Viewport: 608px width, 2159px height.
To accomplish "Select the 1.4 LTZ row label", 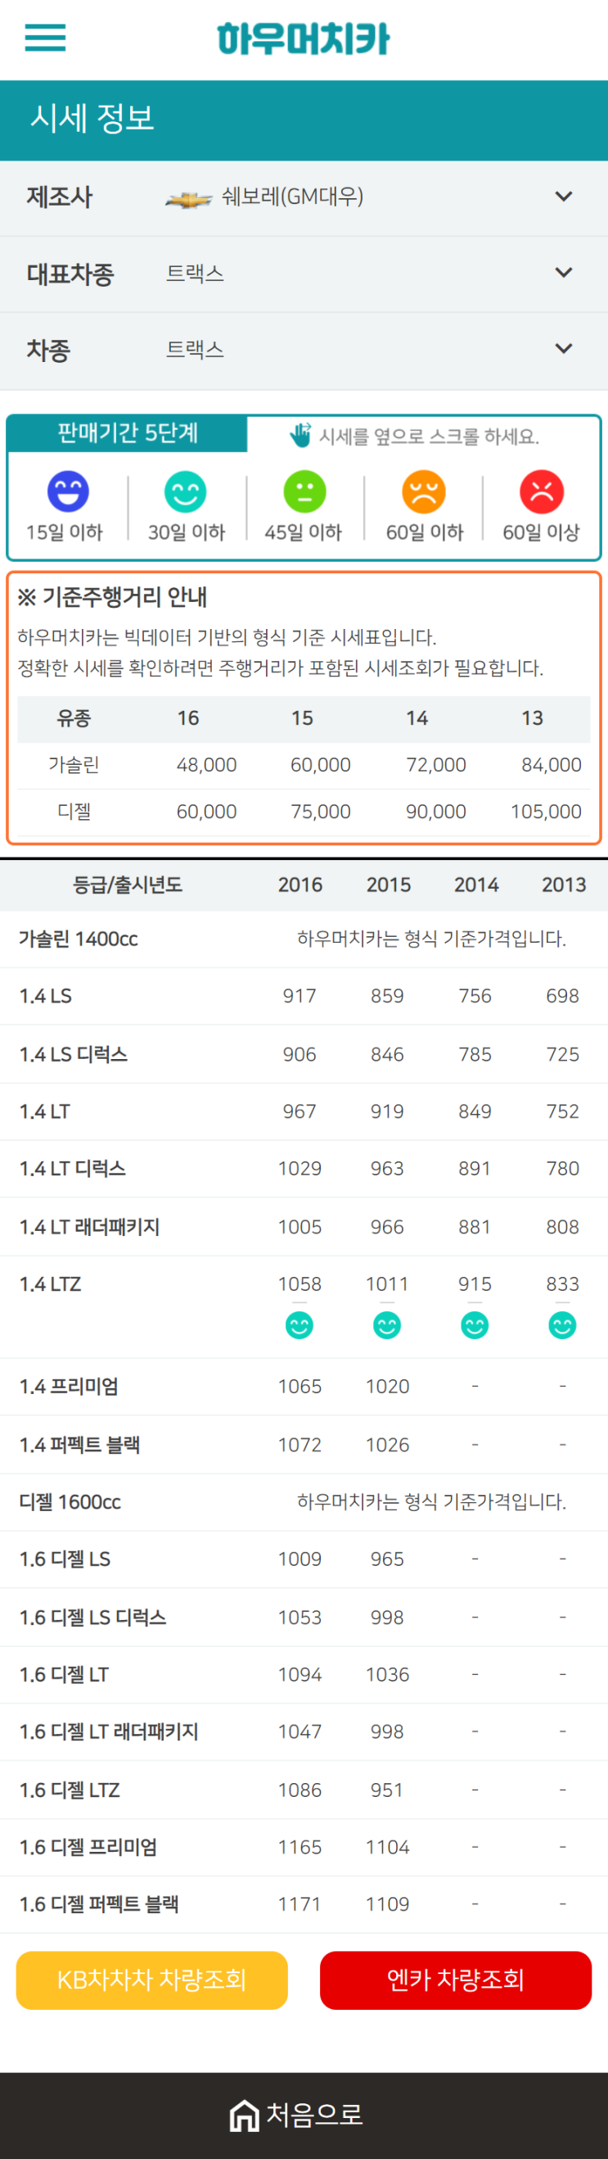I will 50,1284.
